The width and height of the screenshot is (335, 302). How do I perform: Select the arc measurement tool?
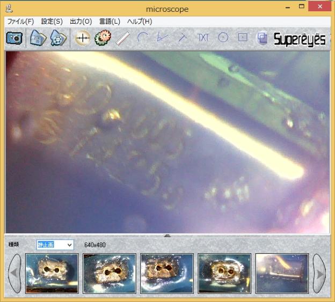pyautogui.click(x=143, y=38)
